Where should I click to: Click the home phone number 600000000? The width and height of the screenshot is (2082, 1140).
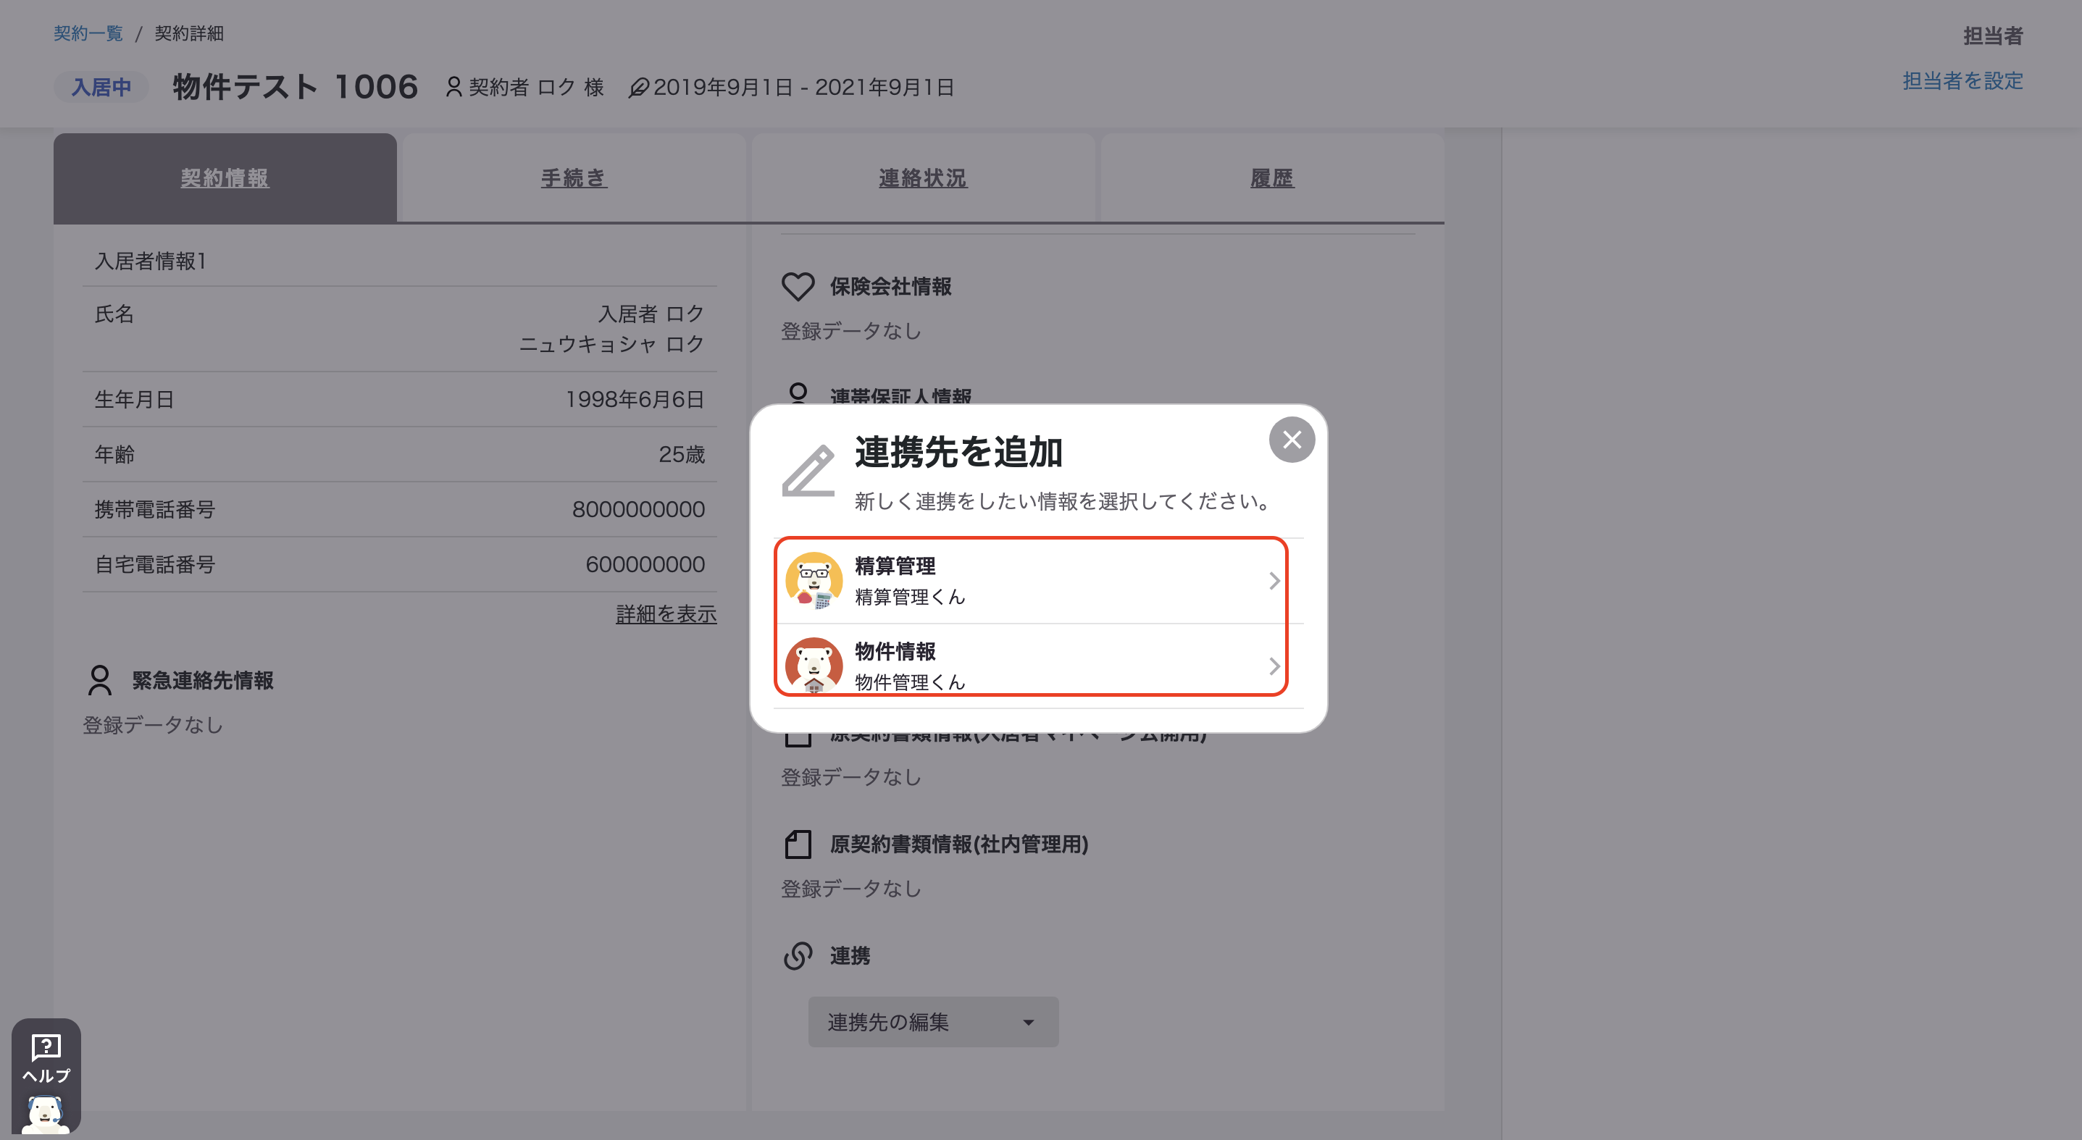645,564
